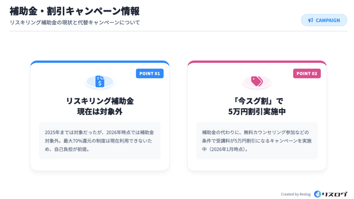Click the pink top border of the right card

[x=257, y=62]
